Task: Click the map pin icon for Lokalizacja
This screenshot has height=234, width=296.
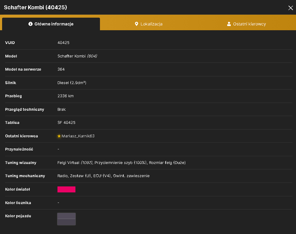Action: pyautogui.click(x=136, y=24)
